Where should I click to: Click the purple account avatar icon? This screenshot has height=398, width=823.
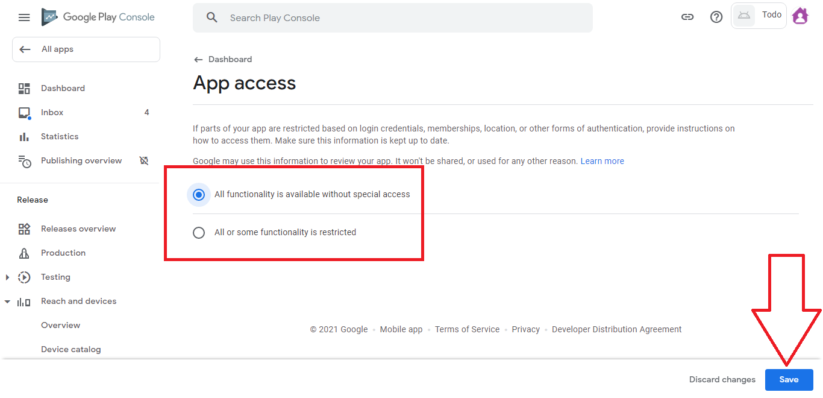[x=800, y=16]
